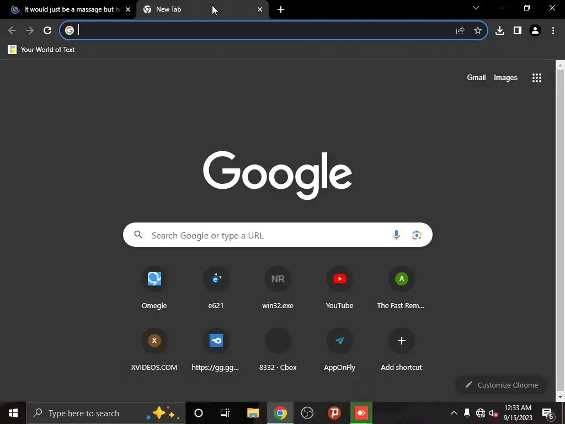Open the Chrome three-dot menu
565x424 pixels.
[x=553, y=31]
